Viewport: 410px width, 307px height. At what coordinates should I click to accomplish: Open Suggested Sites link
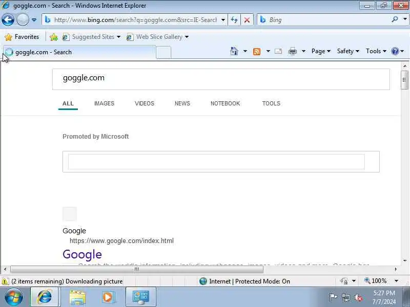coord(91,37)
